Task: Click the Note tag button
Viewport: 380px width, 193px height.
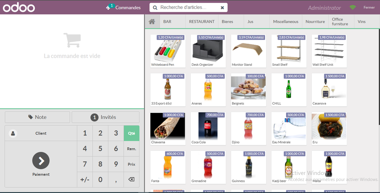Action: [x=37, y=117]
